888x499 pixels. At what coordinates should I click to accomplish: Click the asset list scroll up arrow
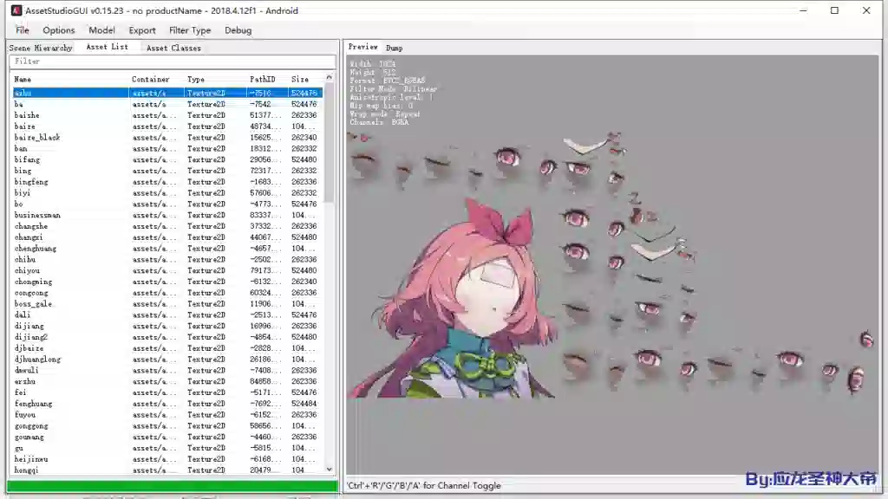329,77
